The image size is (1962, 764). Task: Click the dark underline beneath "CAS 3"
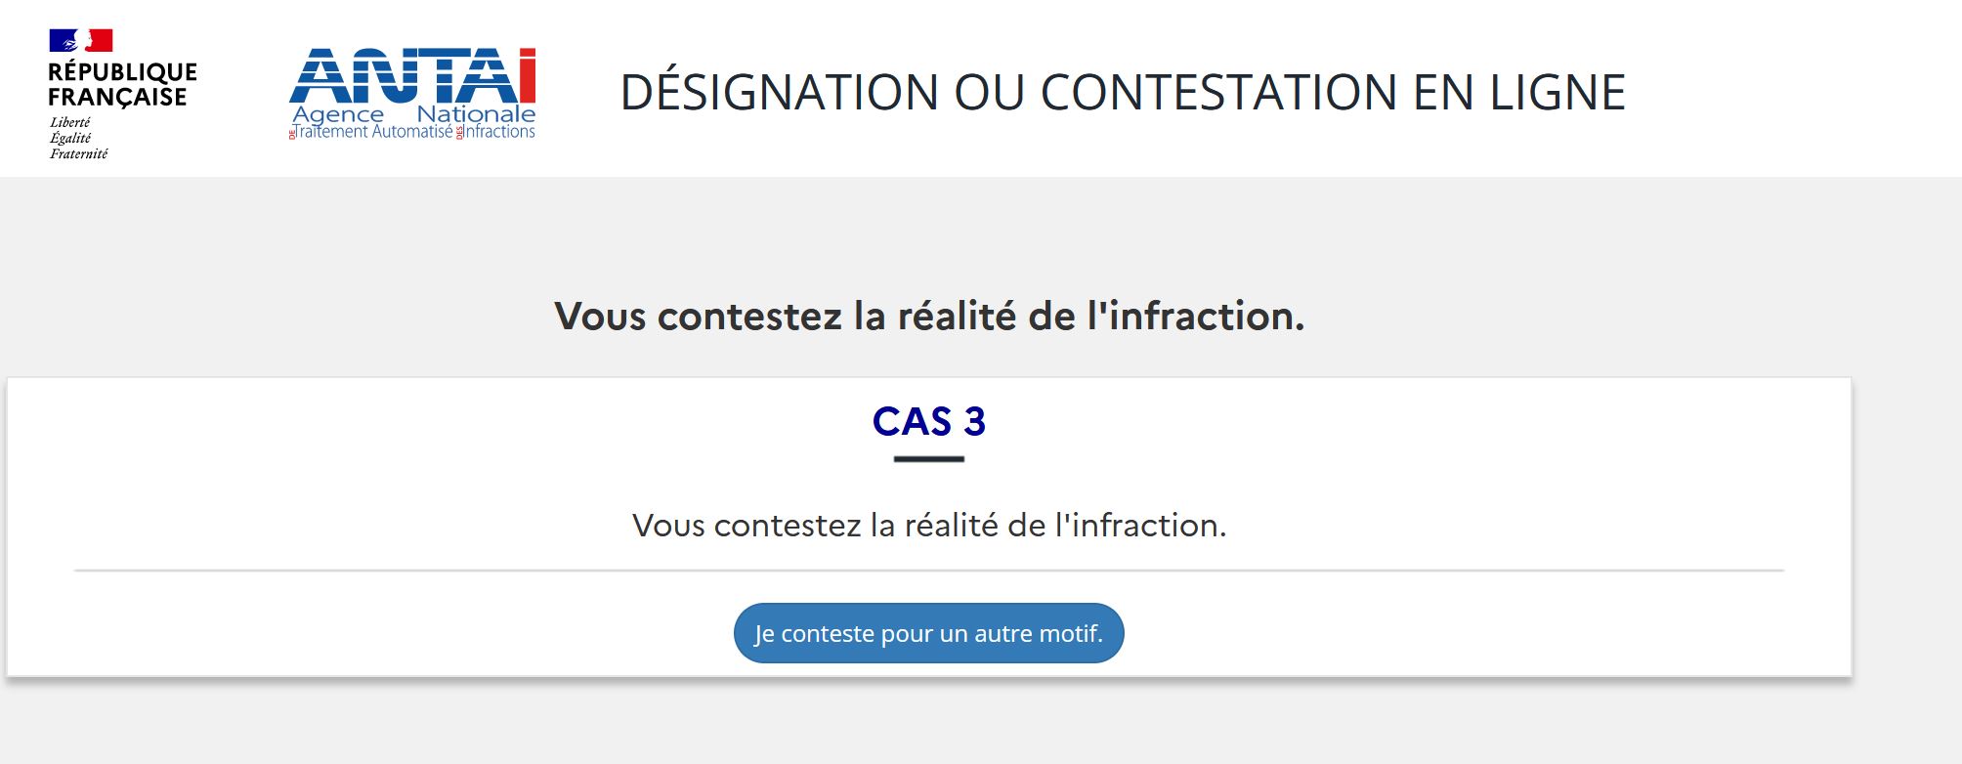[x=929, y=458]
